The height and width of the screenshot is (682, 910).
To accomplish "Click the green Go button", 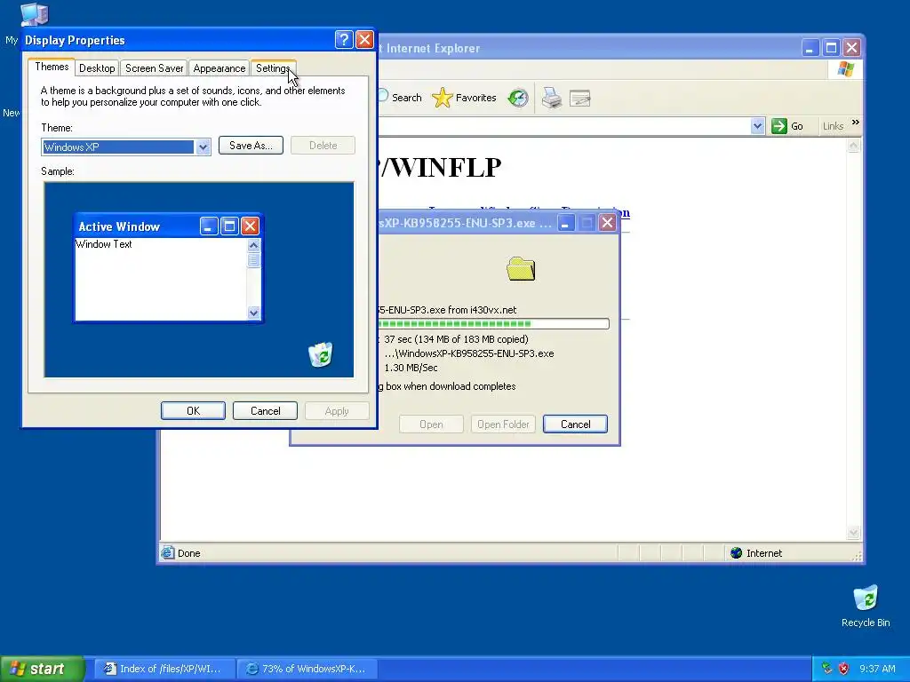I will pyautogui.click(x=787, y=126).
